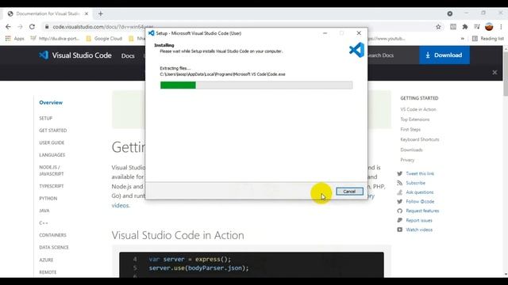Click the RSS icon beside Subscribe

[400, 183]
